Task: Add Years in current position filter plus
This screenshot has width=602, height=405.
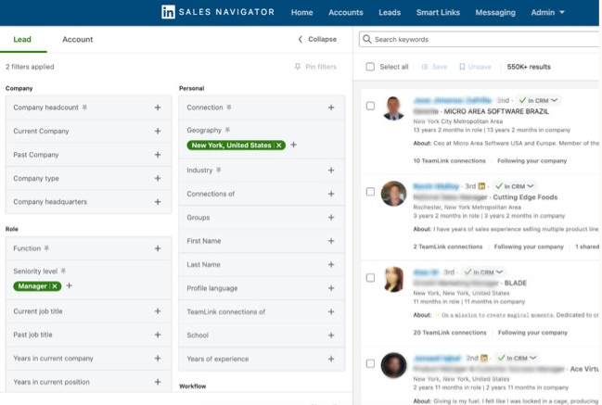Action: click(158, 382)
